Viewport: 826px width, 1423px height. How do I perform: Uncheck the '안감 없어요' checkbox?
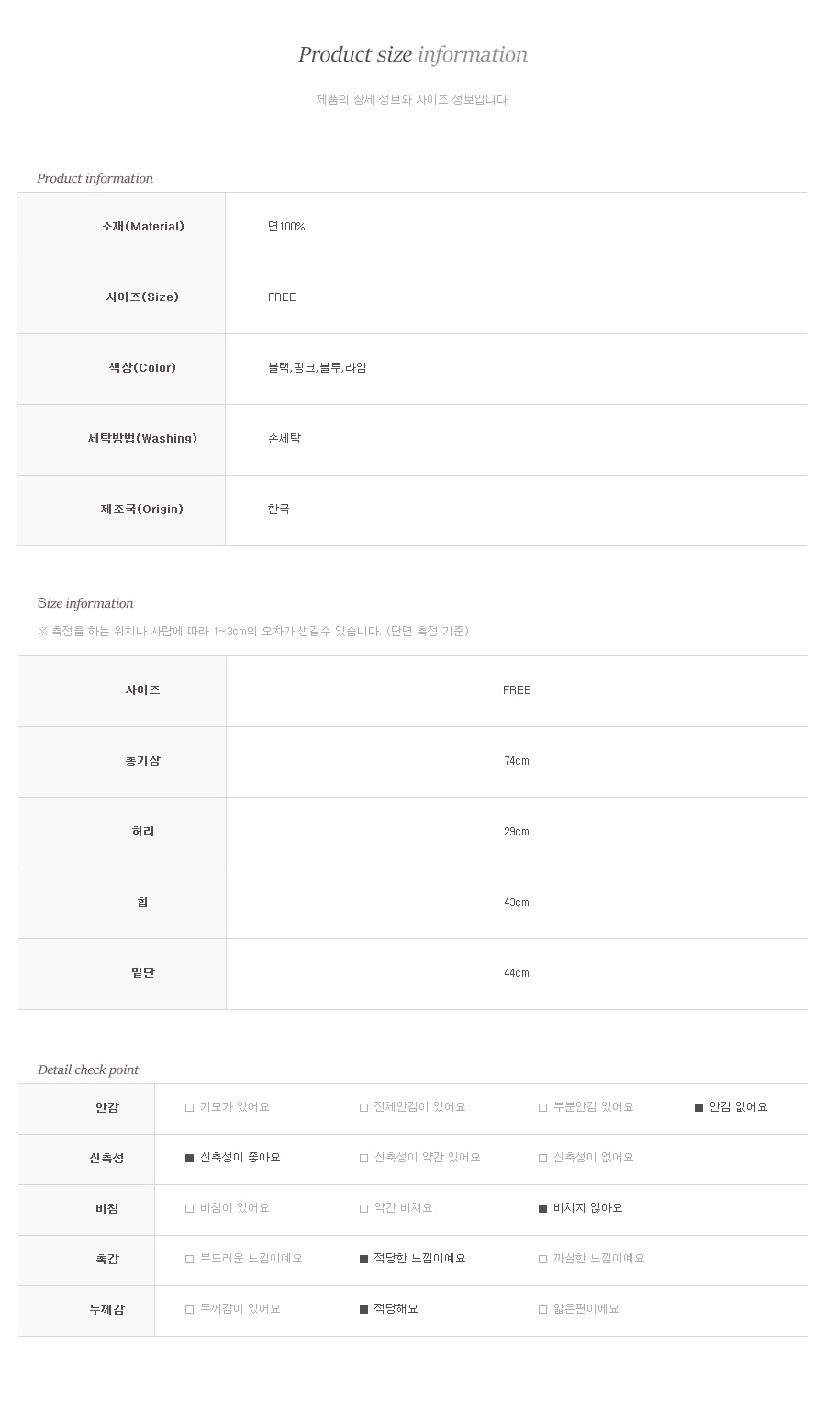pos(699,1108)
